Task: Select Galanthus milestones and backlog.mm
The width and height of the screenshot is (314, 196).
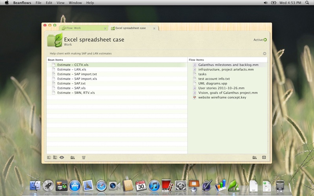Action: coord(227,65)
